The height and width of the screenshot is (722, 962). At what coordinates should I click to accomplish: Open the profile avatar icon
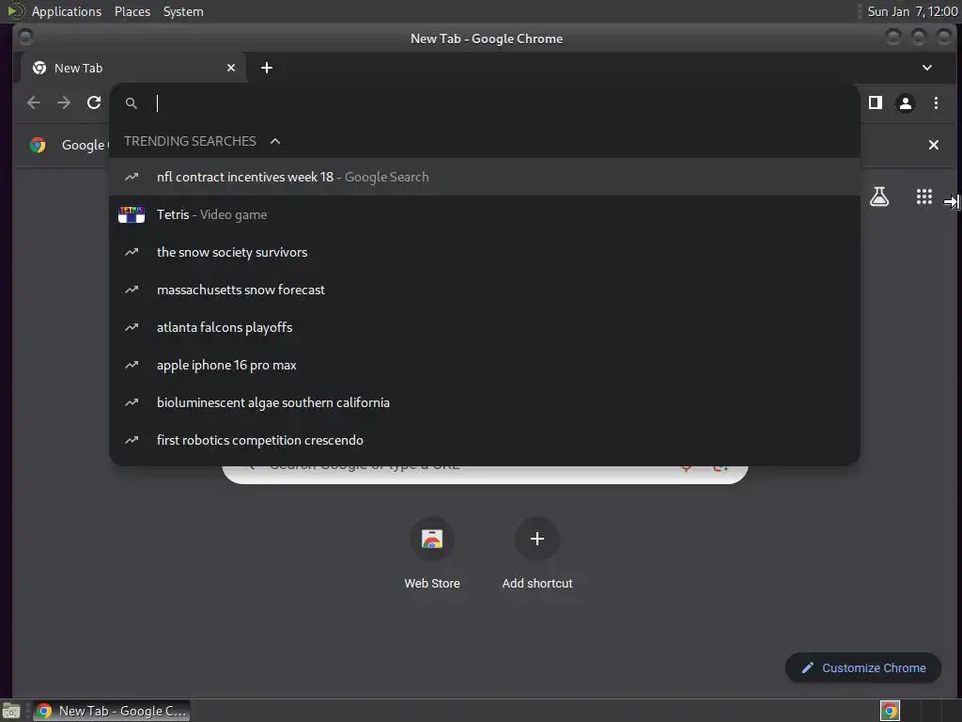[905, 103]
